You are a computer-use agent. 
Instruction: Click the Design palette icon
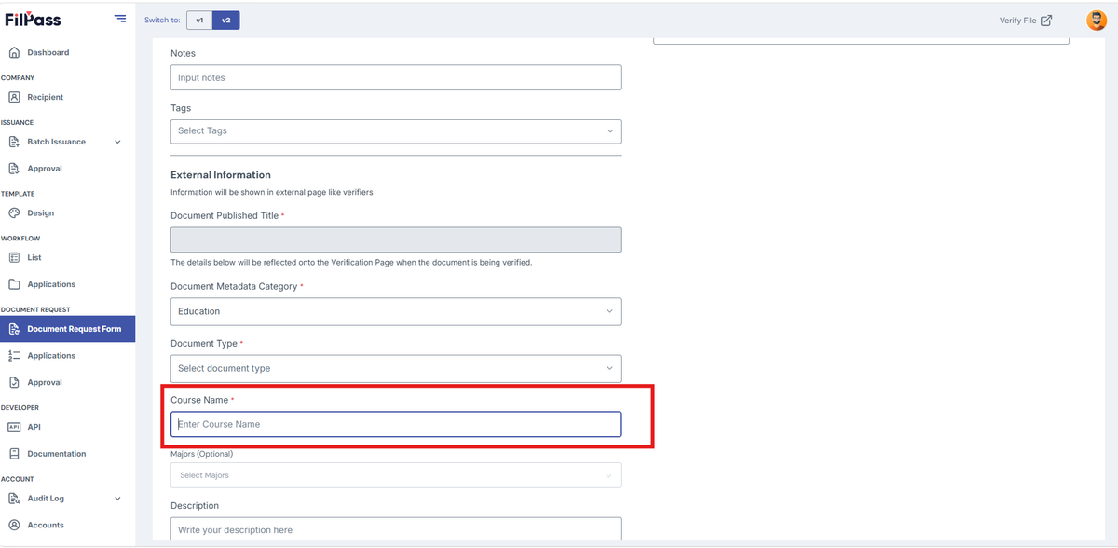[x=14, y=212]
